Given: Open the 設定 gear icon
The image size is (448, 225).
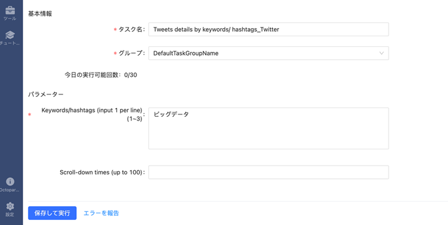Looking at the screenshot, I should 10,206.
